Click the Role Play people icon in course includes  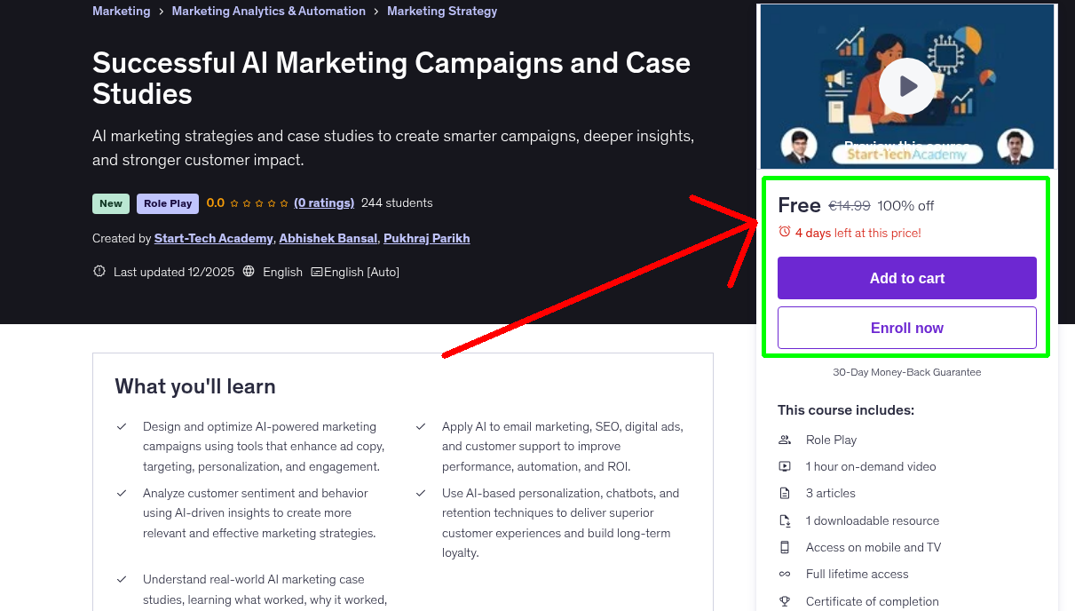[785, 440]
